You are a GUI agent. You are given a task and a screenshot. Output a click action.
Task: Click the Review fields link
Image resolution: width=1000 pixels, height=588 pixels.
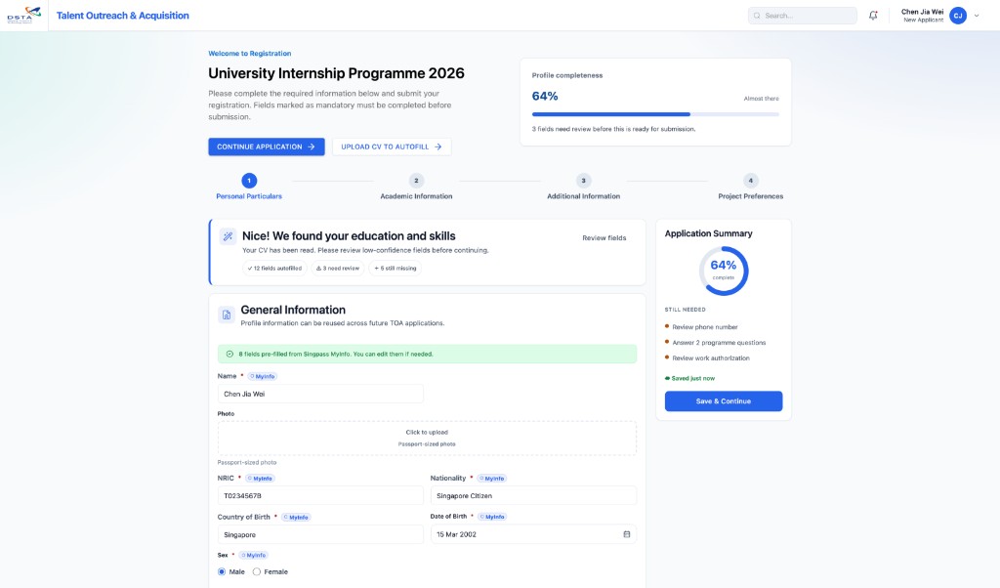[x=604, y=238]
